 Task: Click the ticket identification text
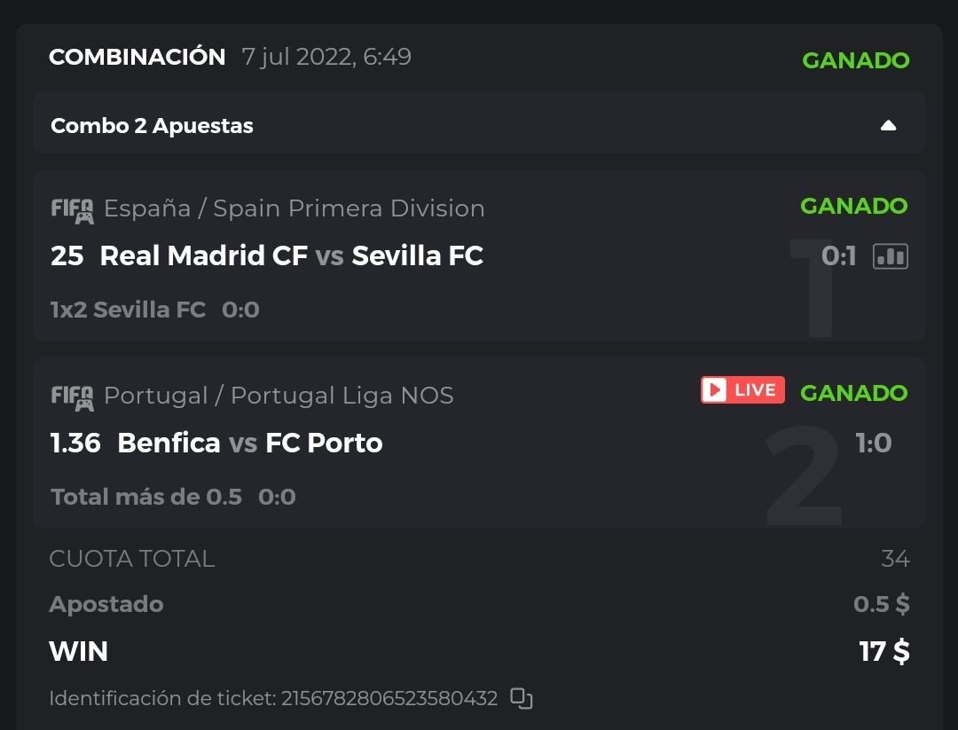pyautogui.click(x=273, y=698)
